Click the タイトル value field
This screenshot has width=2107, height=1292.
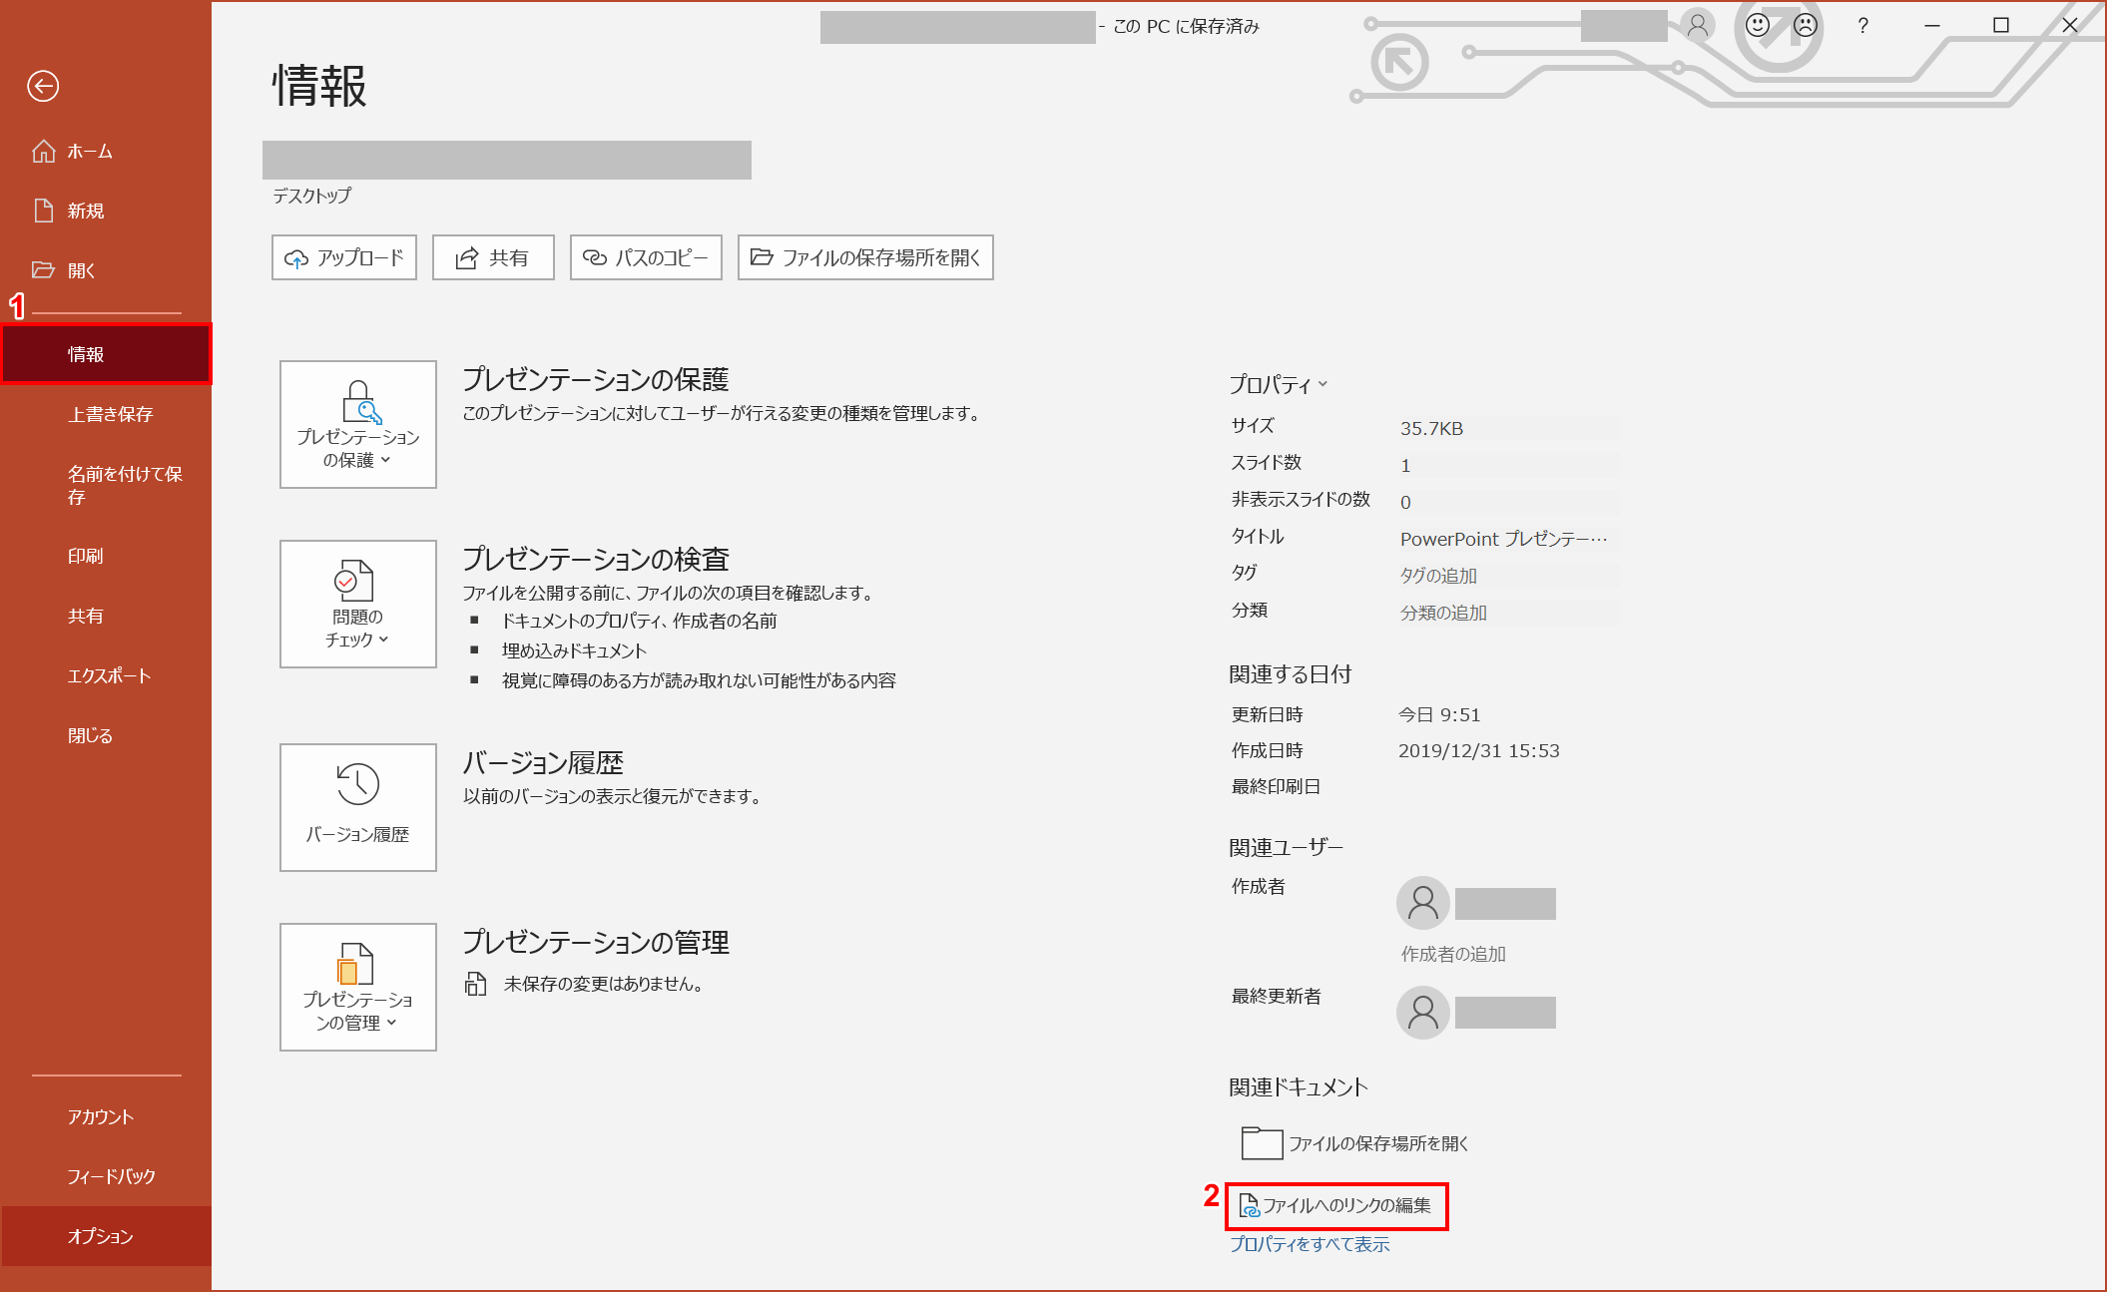point(1507,539)
